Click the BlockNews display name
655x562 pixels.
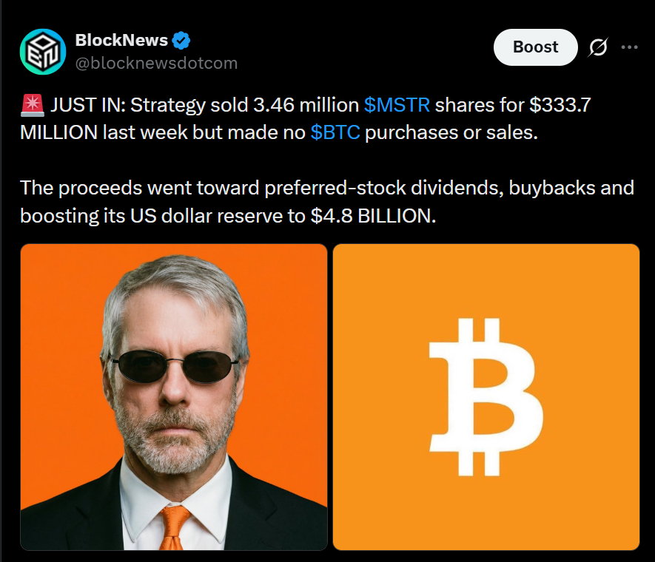(121, 41)
